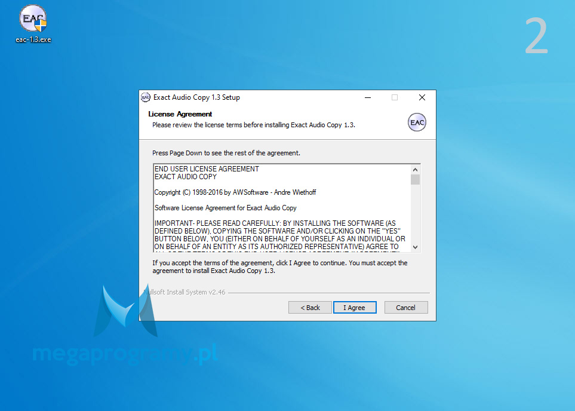Image resolution: width=575 pixels, height=411 pixels.
Task: Click the 'If you accept the terms' instruction text
Action: pyautogui.click(x=280, y=267)
